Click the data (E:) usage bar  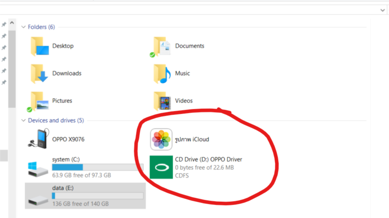click(98, 196)
